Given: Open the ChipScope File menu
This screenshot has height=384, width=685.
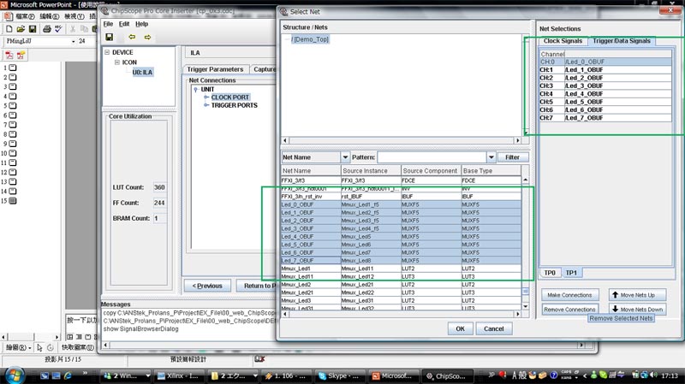Looking at the screenshot, I should click(x=108, y=24).
